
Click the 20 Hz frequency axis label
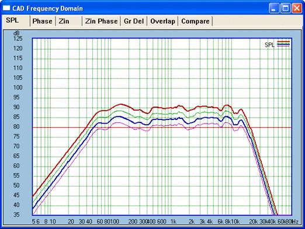point(71,221)
